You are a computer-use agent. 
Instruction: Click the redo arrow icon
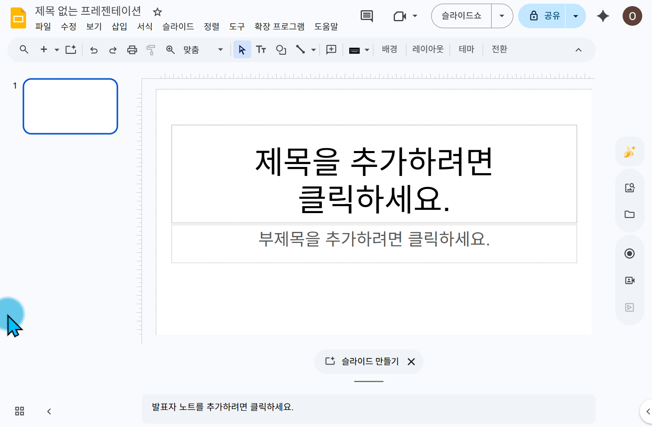coord(113,50)
